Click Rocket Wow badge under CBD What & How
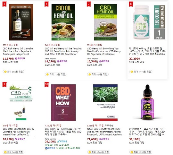173x155 pixels. (50, 148)
